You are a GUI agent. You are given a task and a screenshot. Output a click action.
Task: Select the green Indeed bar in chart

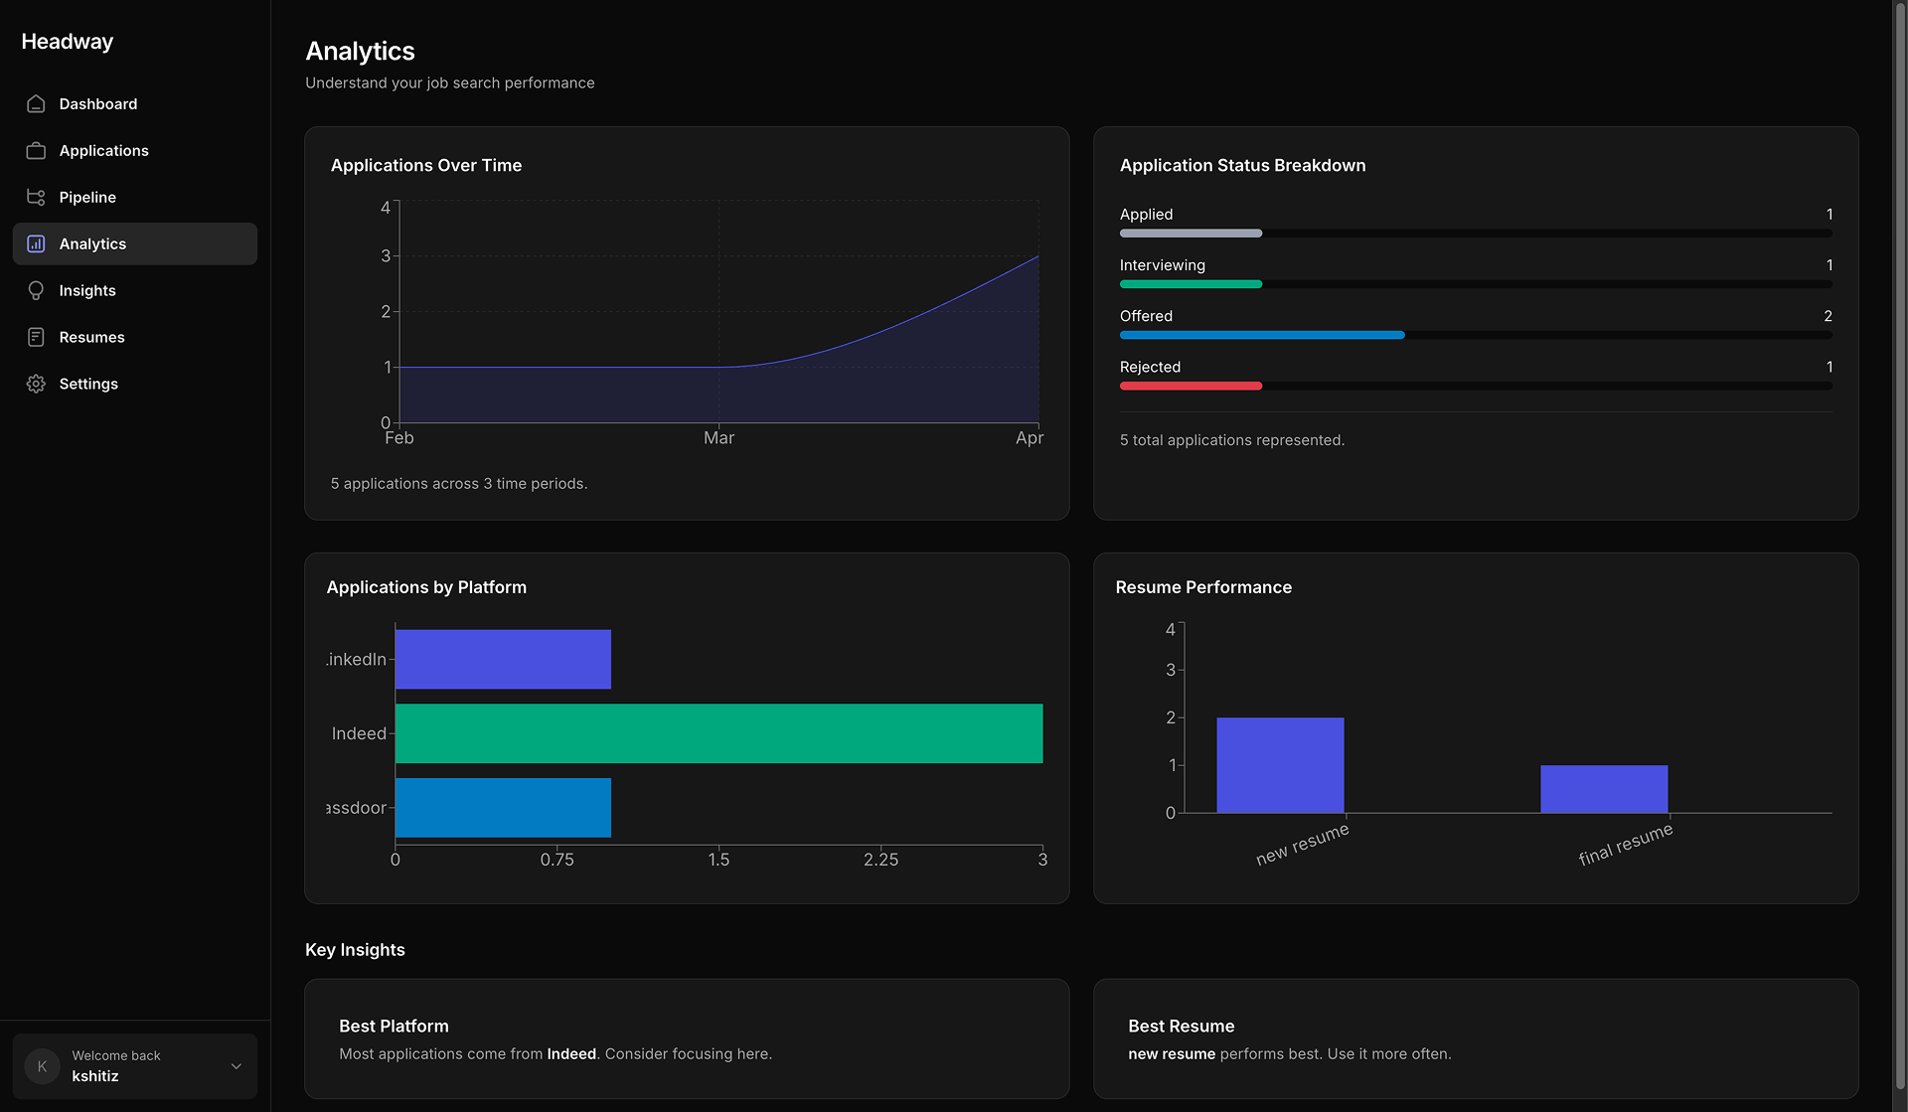718,733
